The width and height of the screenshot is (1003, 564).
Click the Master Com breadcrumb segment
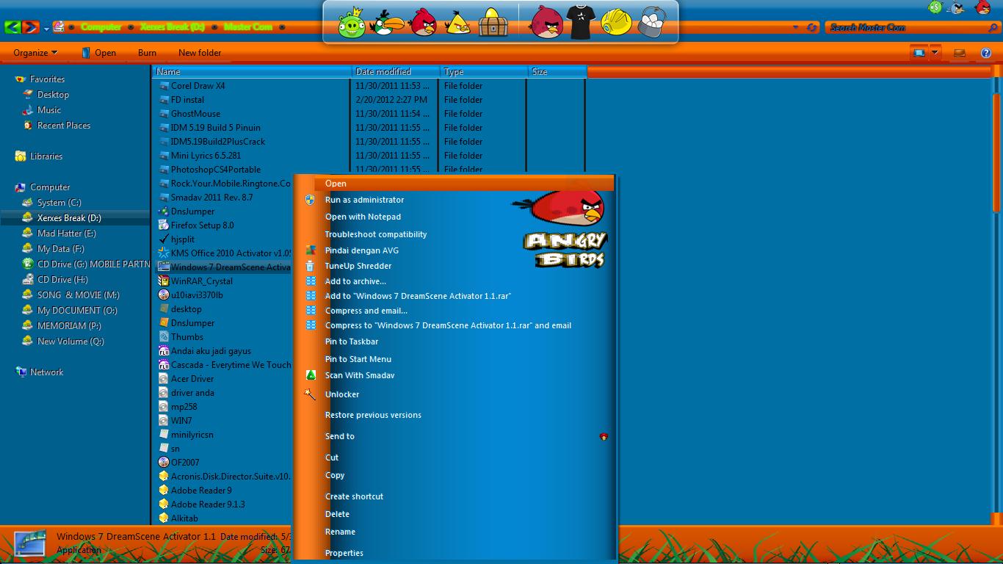(248, 27)
